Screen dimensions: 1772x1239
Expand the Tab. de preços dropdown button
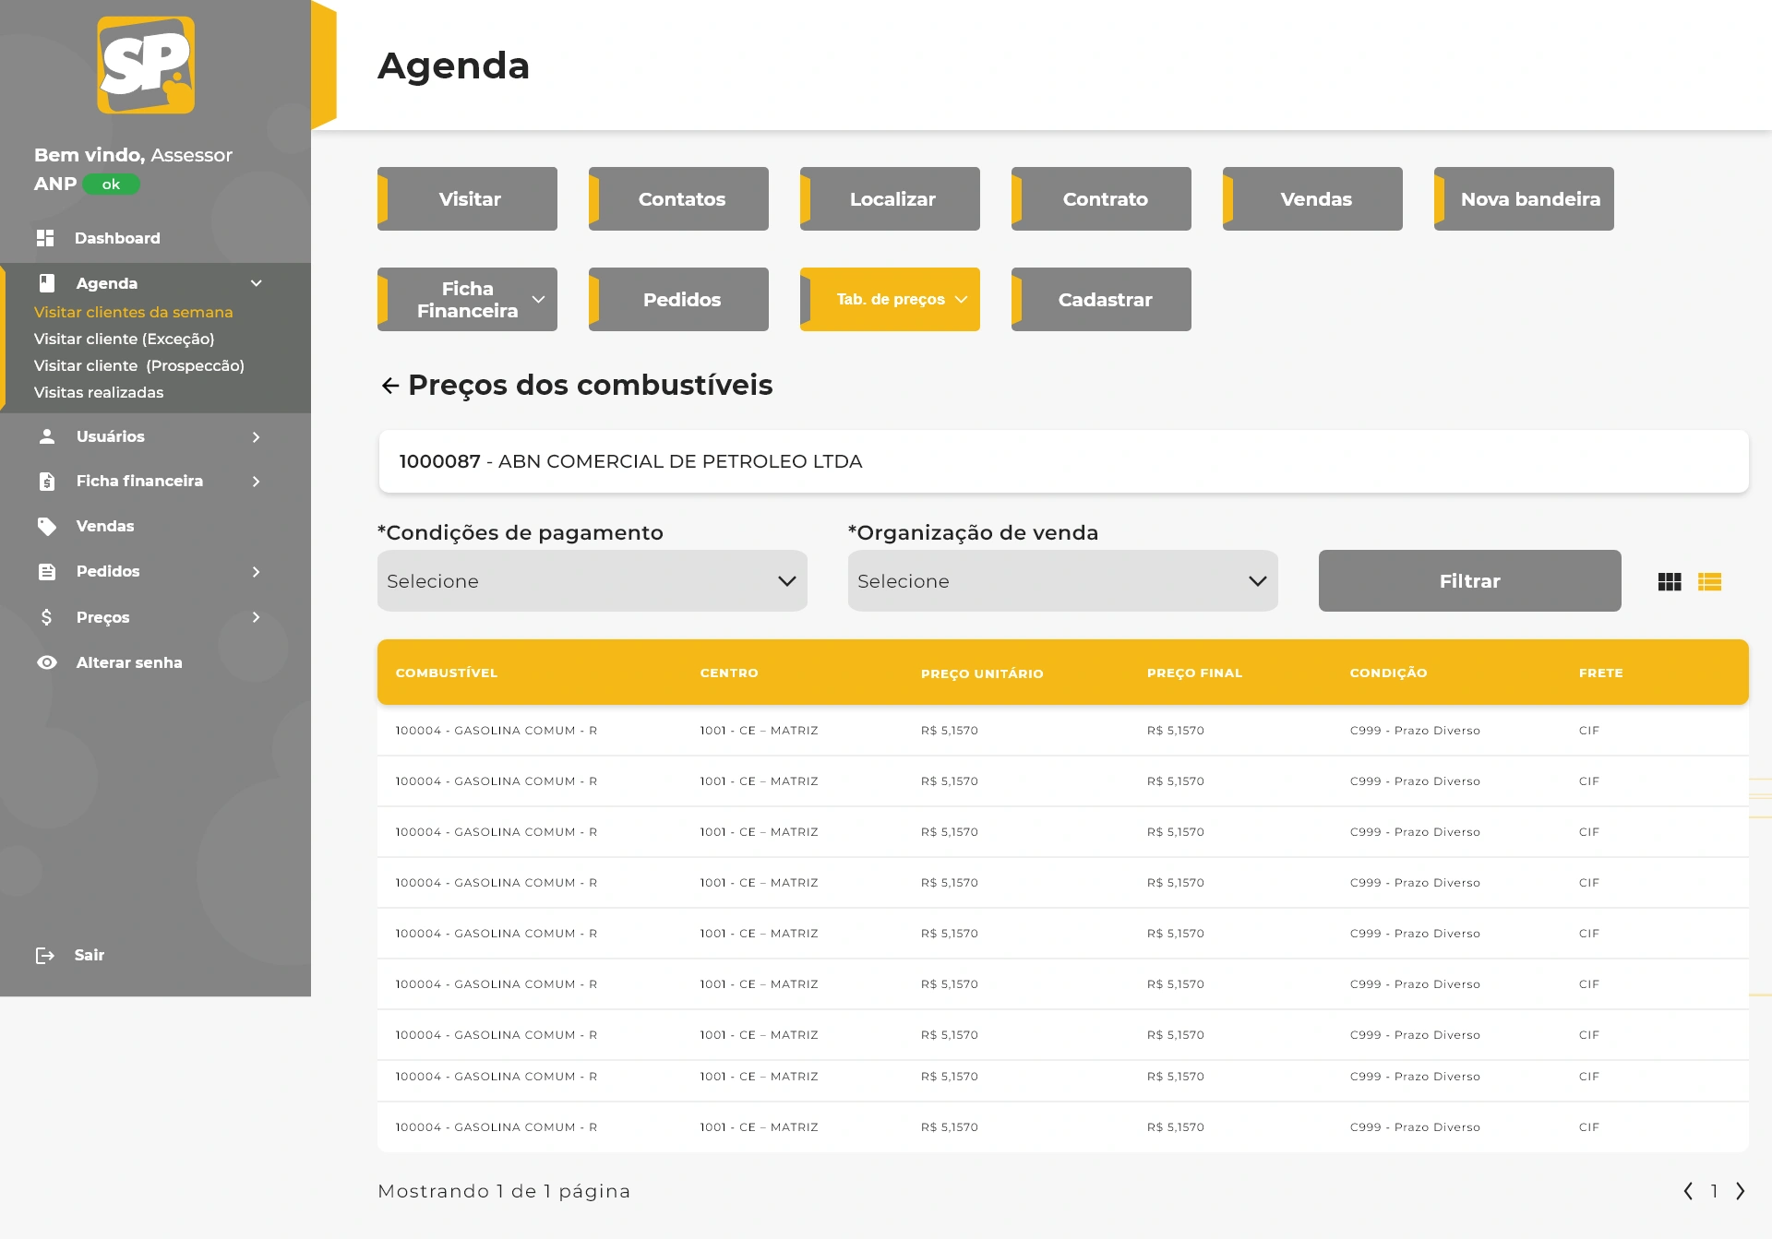[890, 299]
